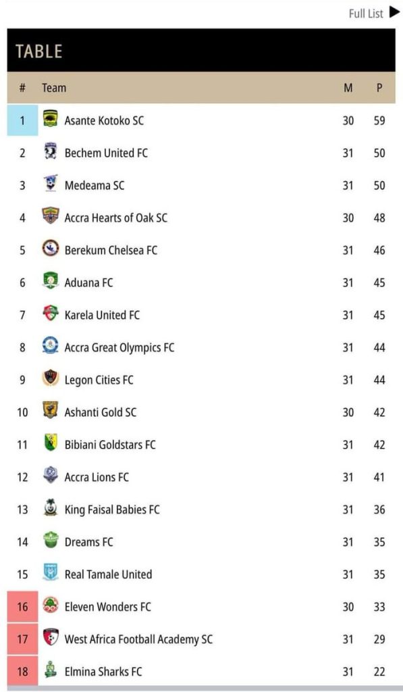Click the Bechem United FC crest

click(x=51, y=152)
